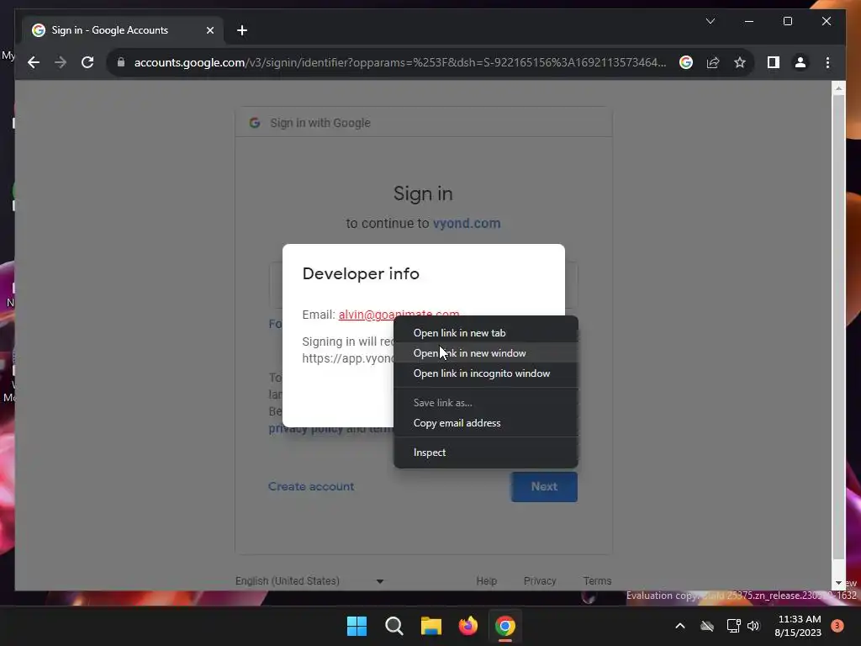The image size is (861, 646).
Task: Open the English (United States) language dropdown
Action: pos(309,580)
